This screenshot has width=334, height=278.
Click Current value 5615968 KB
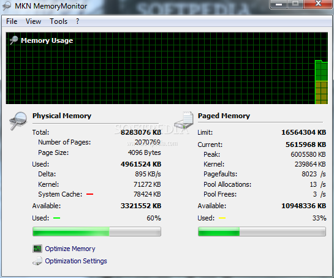(306, 145)
